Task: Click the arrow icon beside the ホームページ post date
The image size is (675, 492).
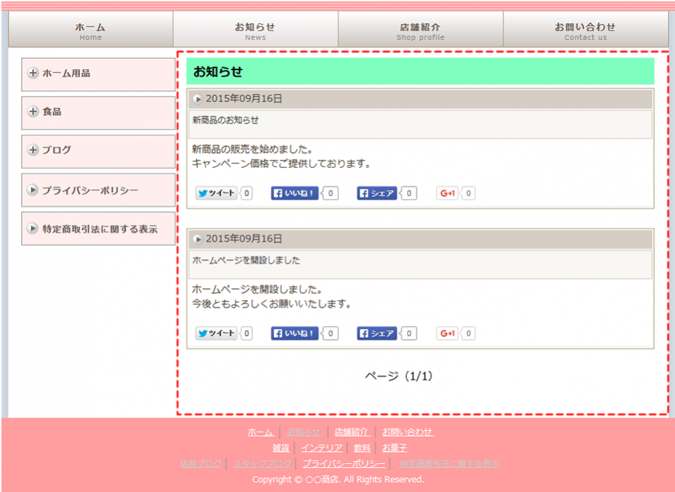Action: 198,240
